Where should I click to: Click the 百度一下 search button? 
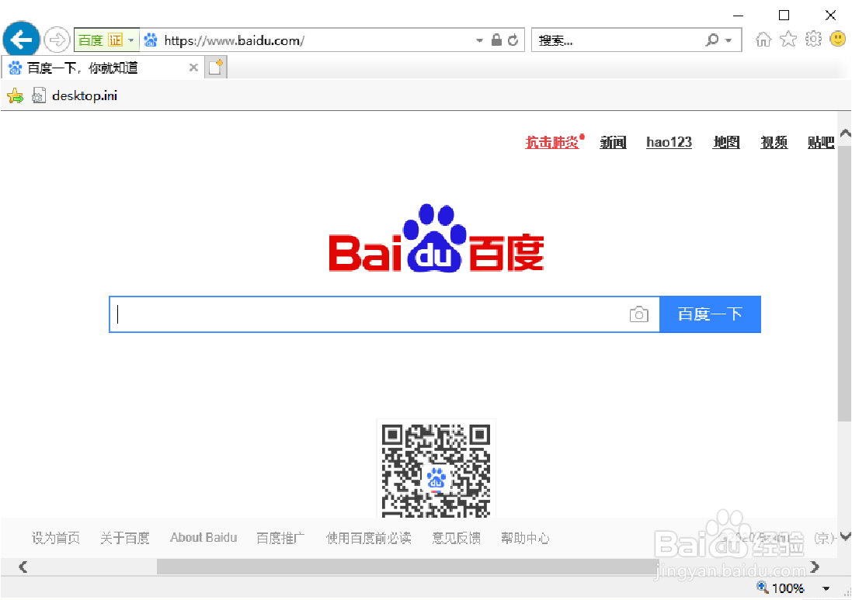click(710, 314)
